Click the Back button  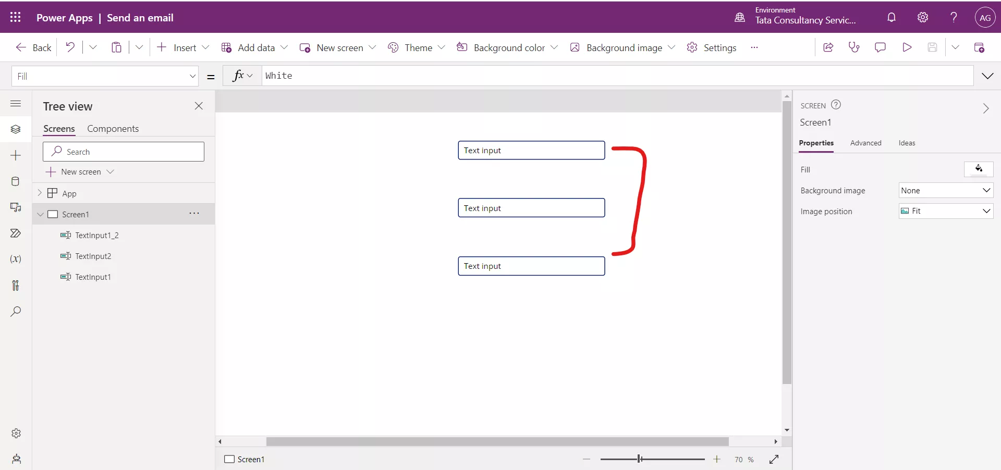(x=32, y=47)
